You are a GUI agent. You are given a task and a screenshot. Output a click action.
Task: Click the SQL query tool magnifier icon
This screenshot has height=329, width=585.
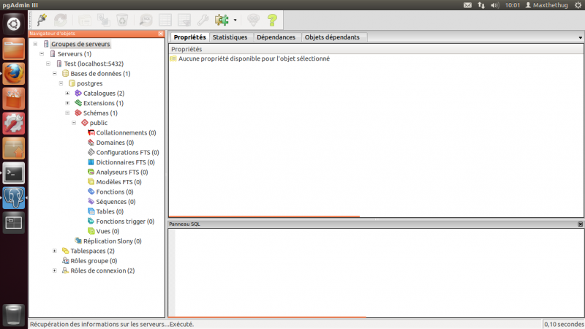[x=146, y=20]
